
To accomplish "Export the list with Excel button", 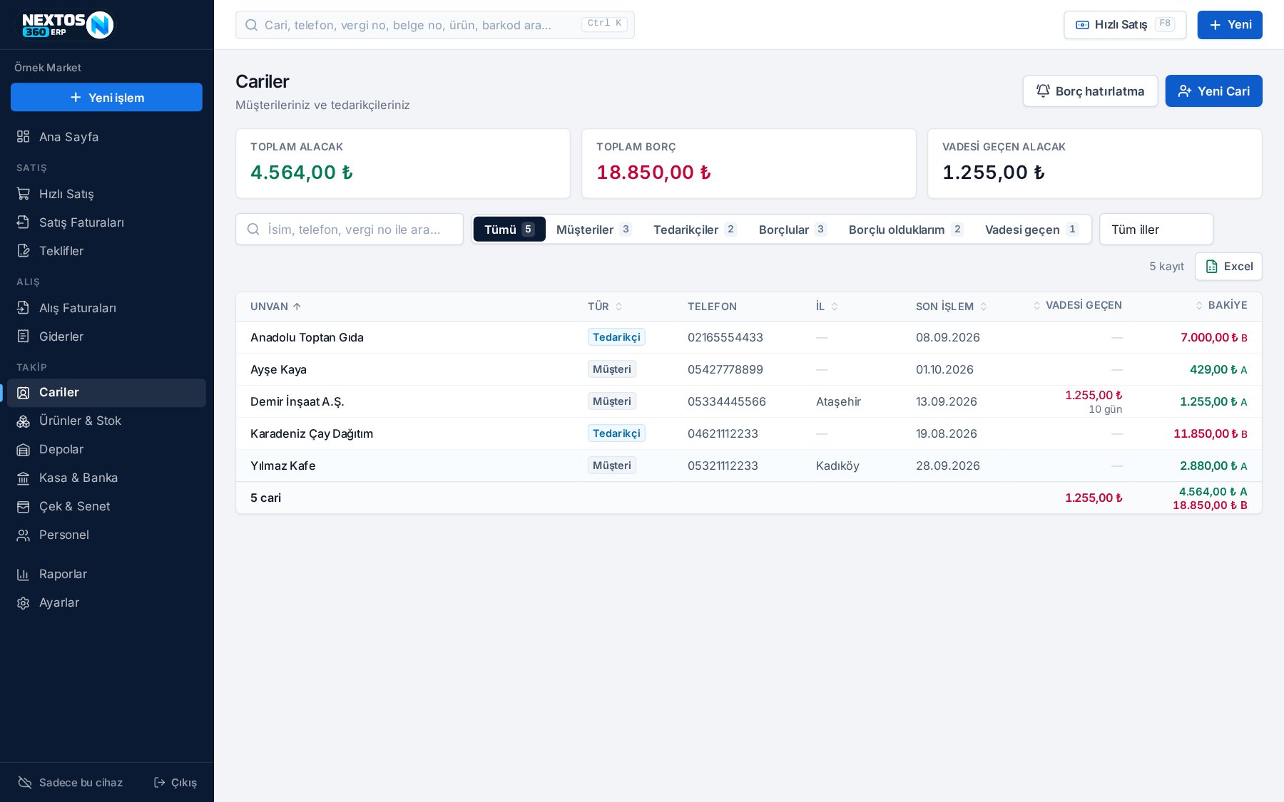I will click(1228, 267).
